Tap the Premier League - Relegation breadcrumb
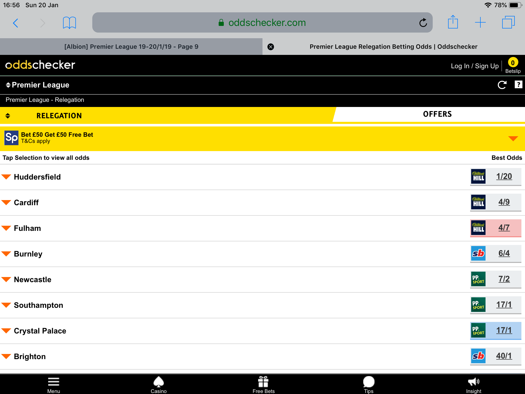The image size is (525, 394). coord(45,100)
